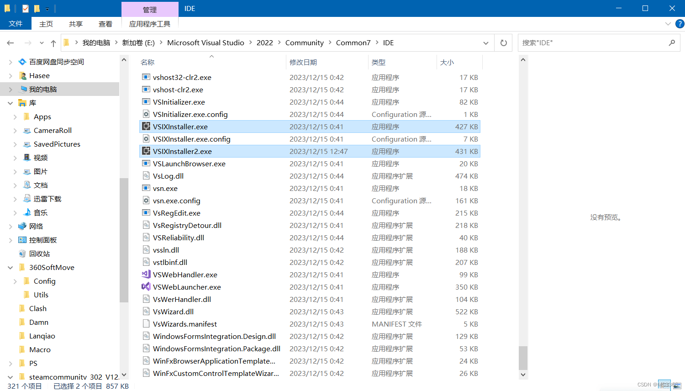685x391 pixels.
Task: Click the navigation pane scrollbar thumb
Action: (x=124, y=240)
